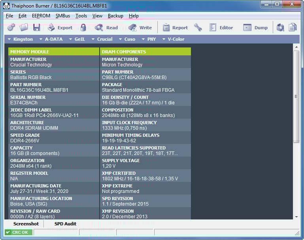The height and width of the screenshot is (240, 304).
Task: Click the Export toolbar button
Action: (x=60, y=28)
